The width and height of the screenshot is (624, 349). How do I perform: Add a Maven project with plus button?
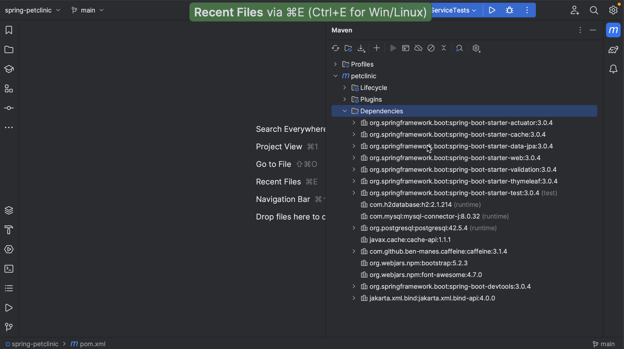377,48
